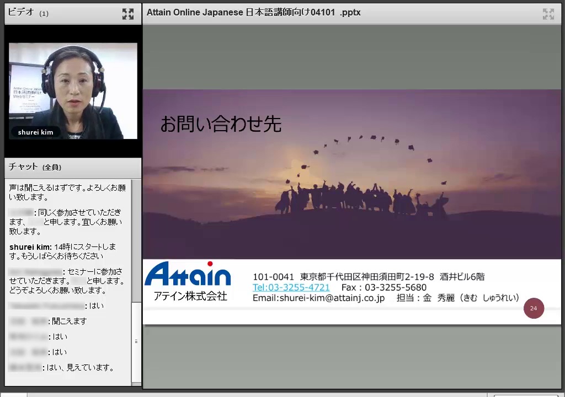Click the Attain Online Japanese pptx title bar
Screen dimensions: 565x397
(x=331, y=13)
